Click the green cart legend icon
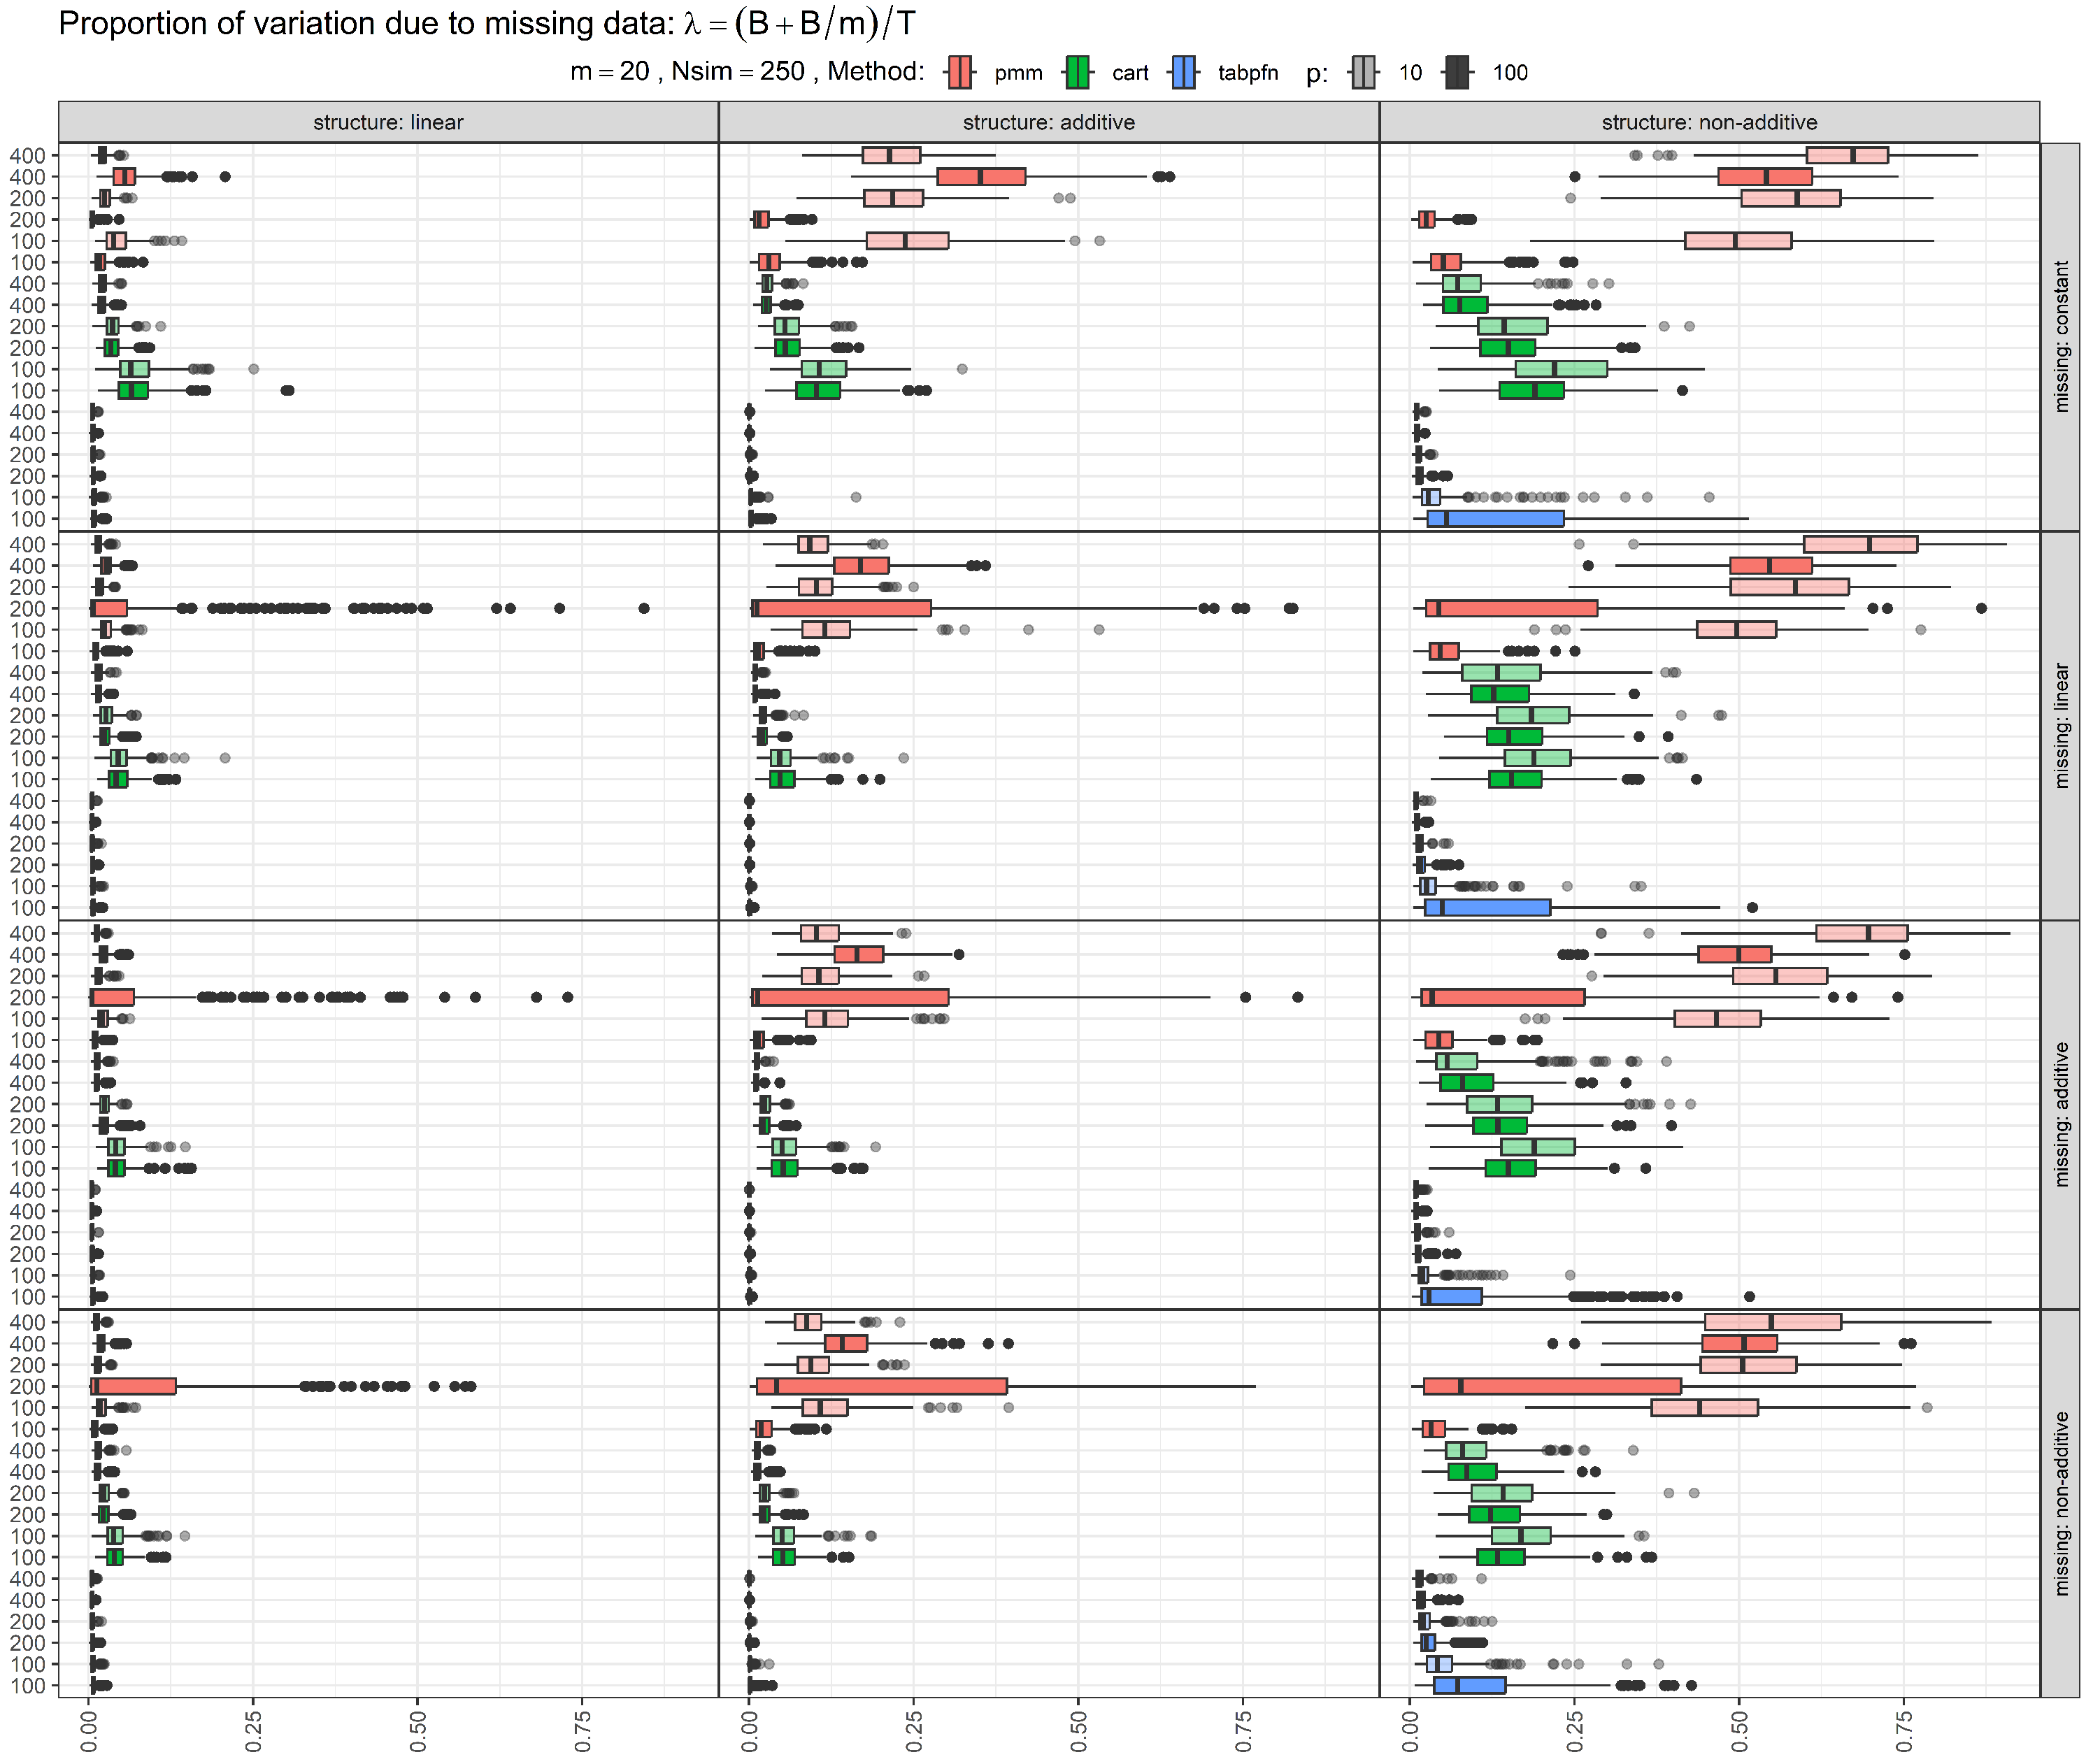Viewport: 2093px width, 1764px height. click(x=1077, y=72)
